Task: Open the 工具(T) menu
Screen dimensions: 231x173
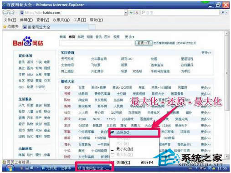Action: [x=80, y=20]
